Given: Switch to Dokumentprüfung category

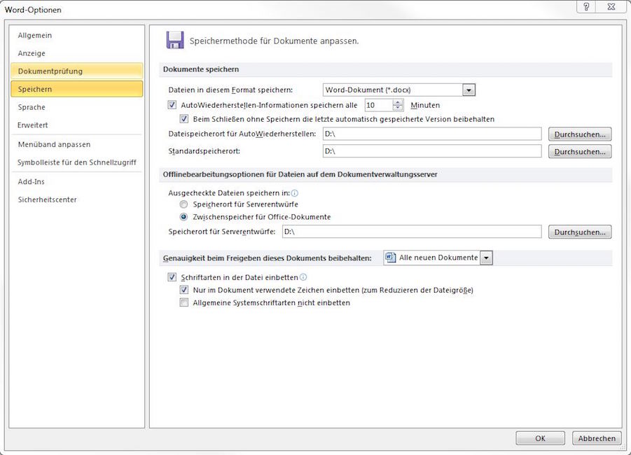Looking at the screenshot, I should click(76, 71).
